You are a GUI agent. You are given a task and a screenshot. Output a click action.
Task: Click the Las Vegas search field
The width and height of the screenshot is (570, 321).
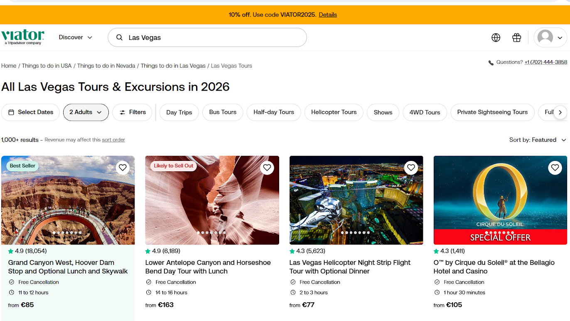pyautogui.click(x=212, y=38)
